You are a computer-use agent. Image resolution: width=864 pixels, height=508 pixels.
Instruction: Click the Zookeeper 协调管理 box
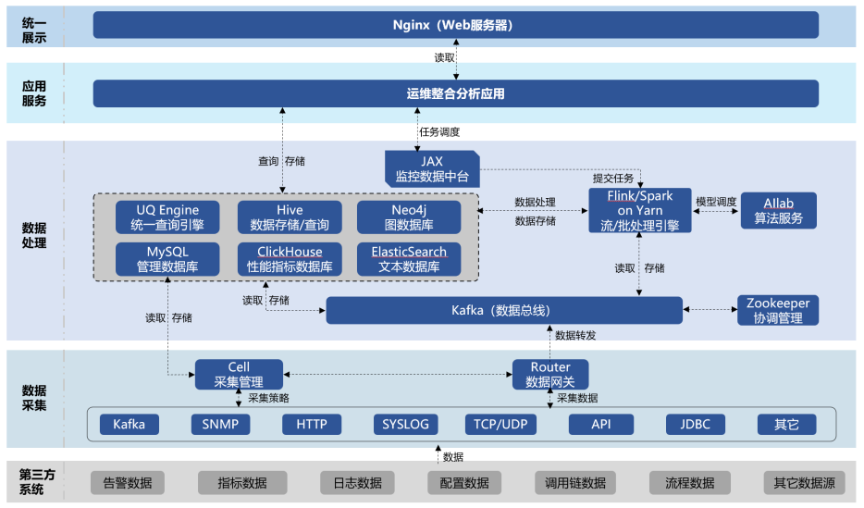coord(777,310)
